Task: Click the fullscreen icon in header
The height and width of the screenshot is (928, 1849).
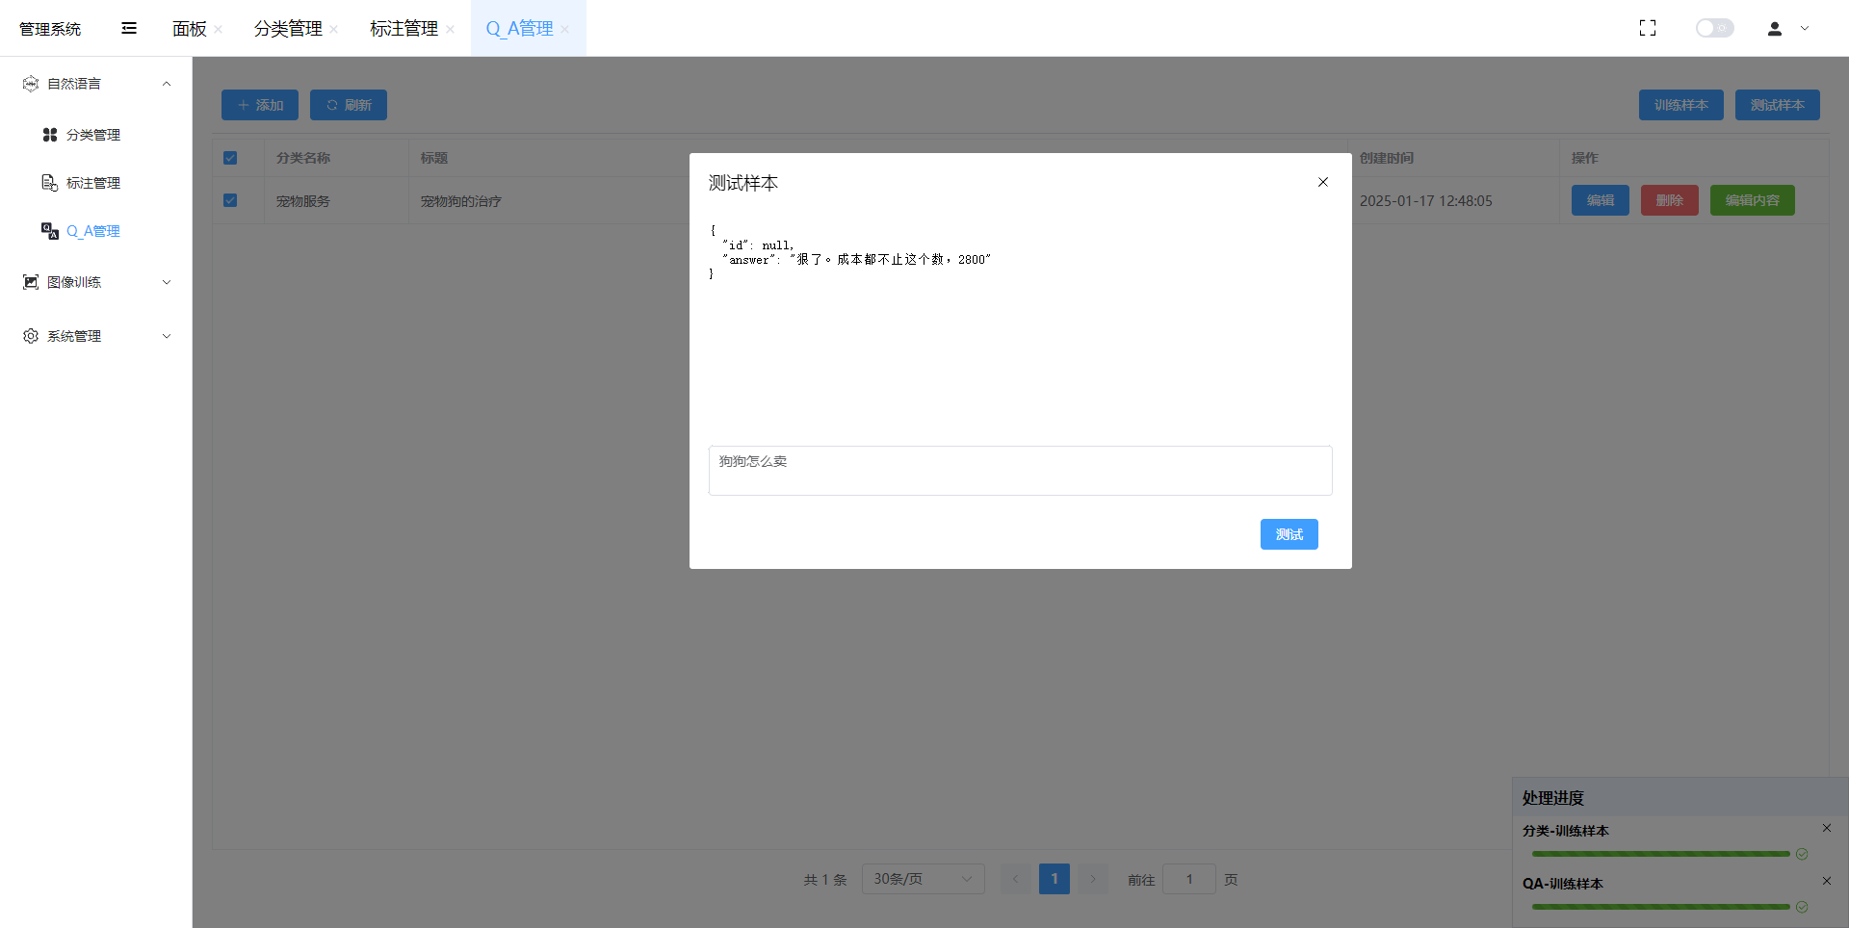Action: (x=1648, y=28)
